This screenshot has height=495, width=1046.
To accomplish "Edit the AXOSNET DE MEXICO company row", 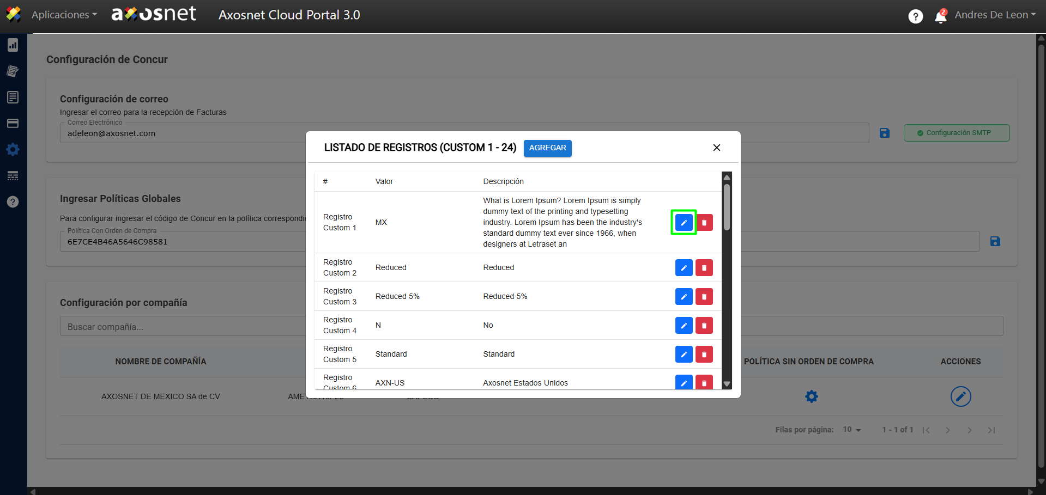I will point(961,396).
